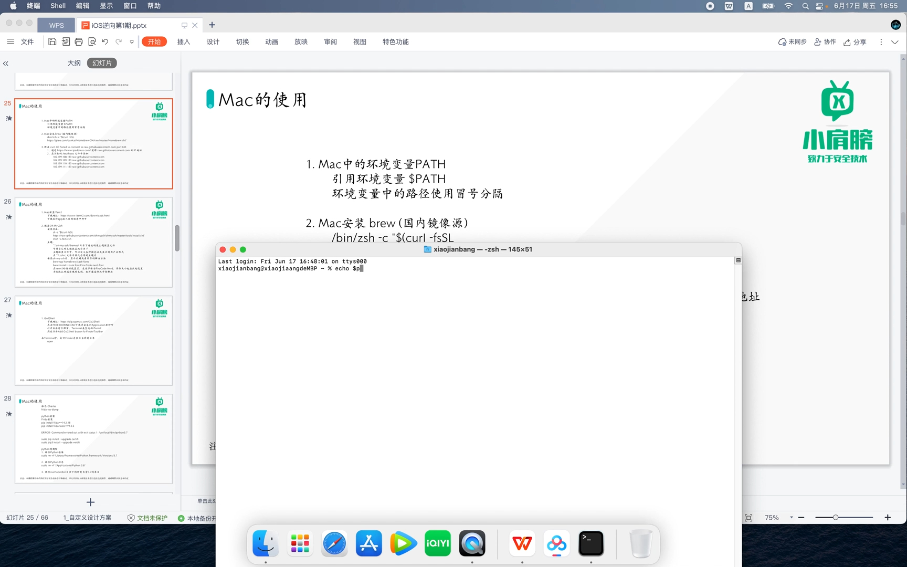Click the Wi-Fi icon in menu bar
This screenshot has height=567, width=907.
click(x=788, y=6)
